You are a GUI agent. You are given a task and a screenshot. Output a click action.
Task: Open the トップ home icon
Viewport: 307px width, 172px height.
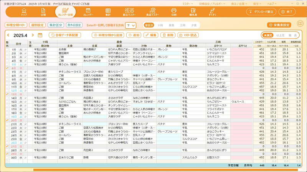(24, 12)
